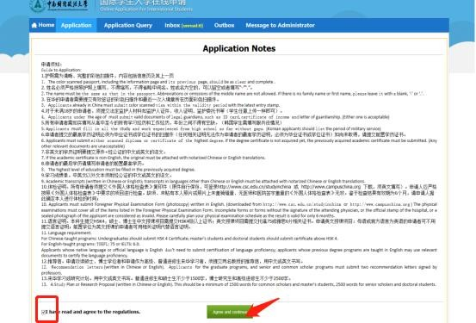
Task: Click the Application Notes heading
Action: click(x=239, y=48)
